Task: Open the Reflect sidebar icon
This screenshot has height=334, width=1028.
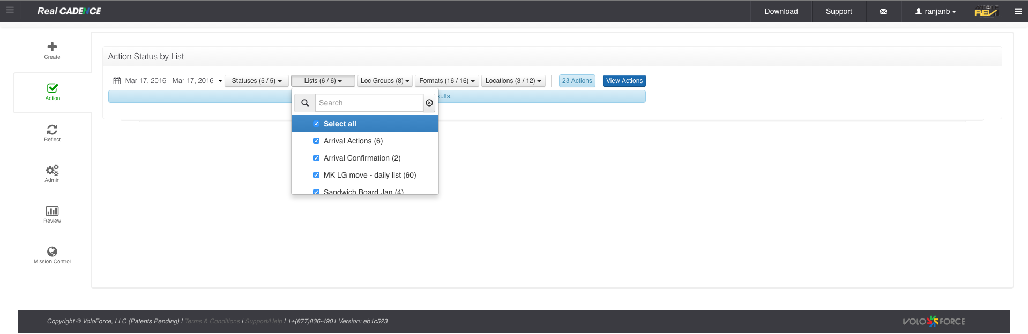Action: point(52,130)
